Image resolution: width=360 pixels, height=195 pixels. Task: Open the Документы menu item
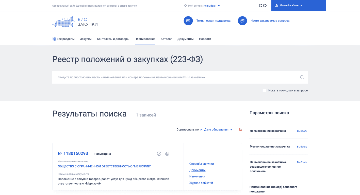[186, 39]
